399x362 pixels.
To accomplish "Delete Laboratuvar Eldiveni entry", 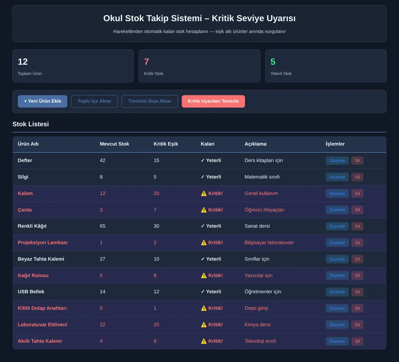I will click(357, 325).
